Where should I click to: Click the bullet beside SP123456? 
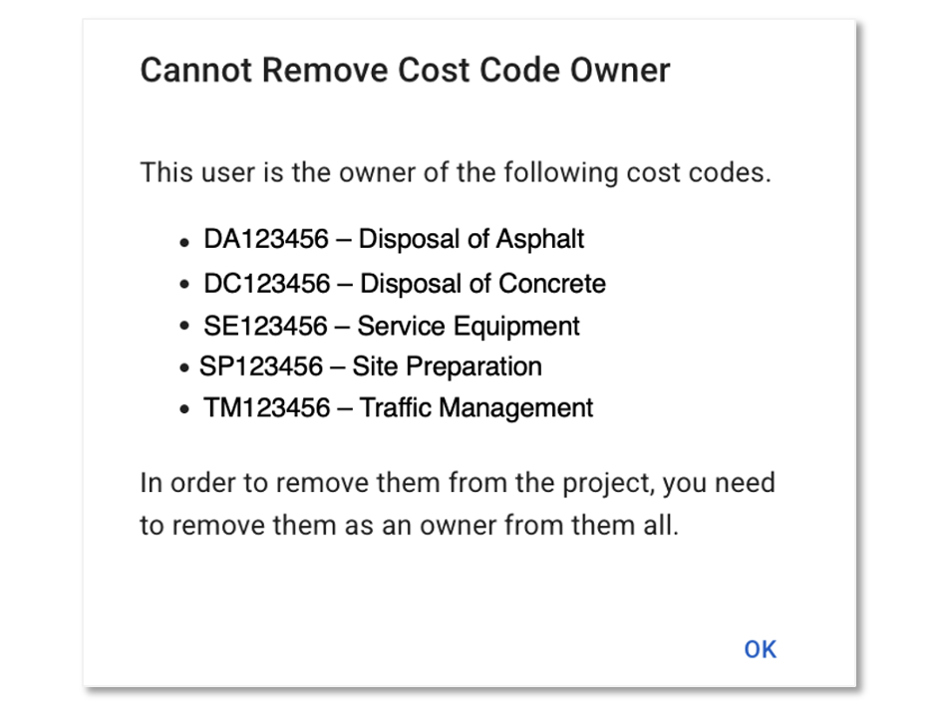[184, 368]
